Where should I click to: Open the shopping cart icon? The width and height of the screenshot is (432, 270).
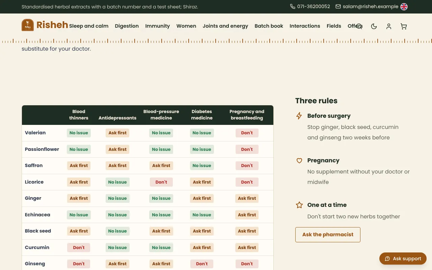tap(404, 26)
